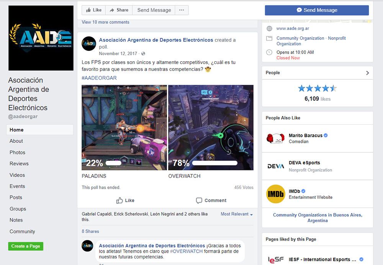Open the Notes section
The height and width of the screenshot is (265, 383).
pos(16,220)
